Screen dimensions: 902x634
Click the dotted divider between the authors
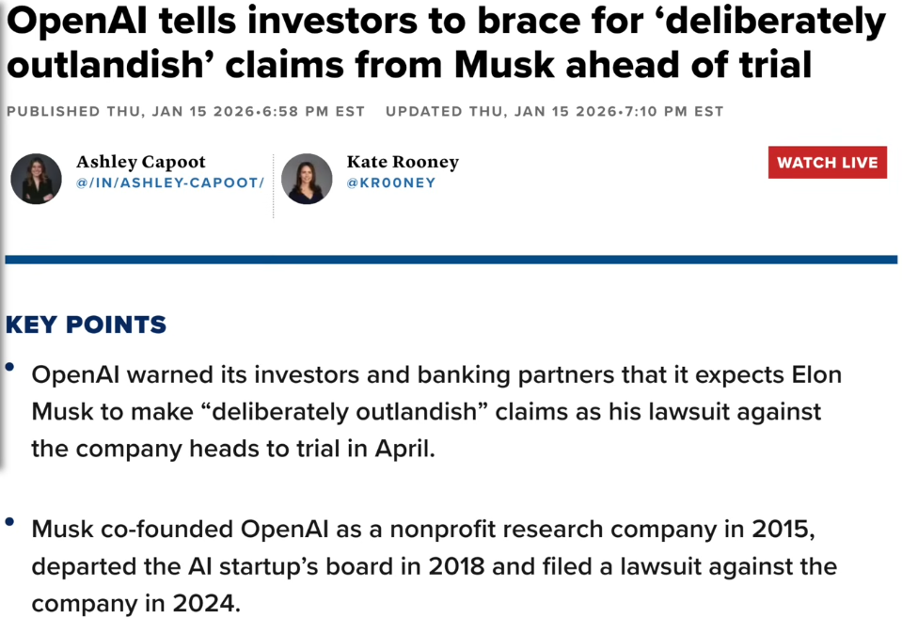tap(274, 185)
